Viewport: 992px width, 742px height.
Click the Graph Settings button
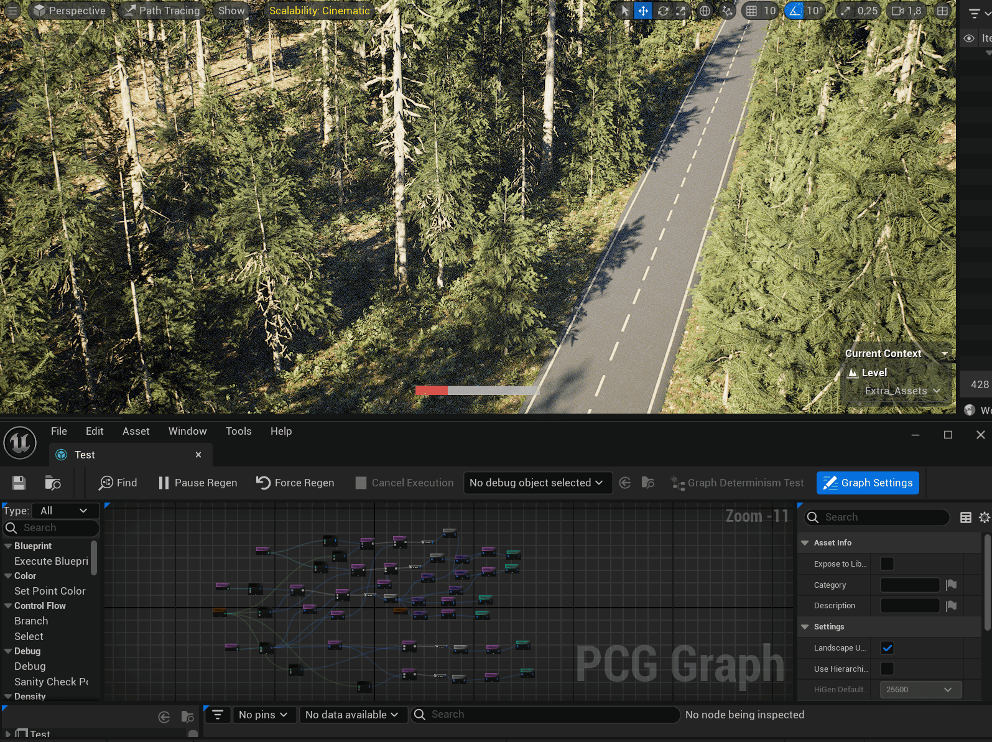(x=868, y=483)
